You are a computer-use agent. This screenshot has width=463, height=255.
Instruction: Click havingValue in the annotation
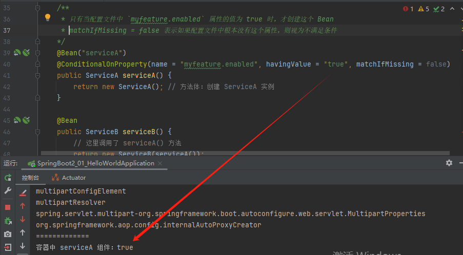pos(289,64)
